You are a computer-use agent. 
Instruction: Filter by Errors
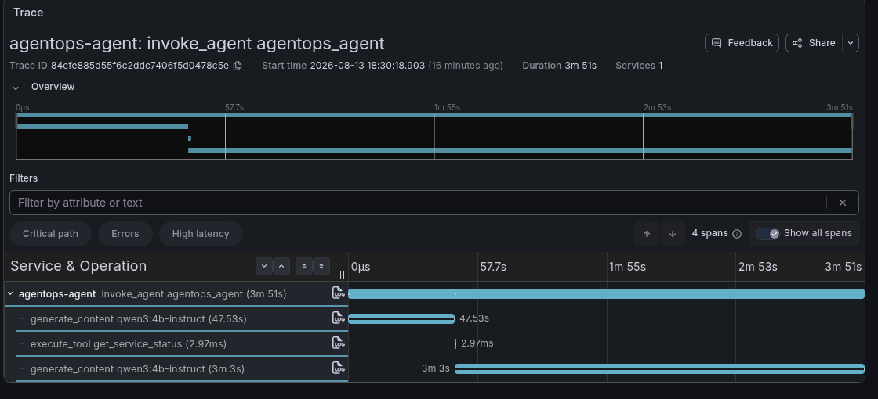[x=125, y=234]
